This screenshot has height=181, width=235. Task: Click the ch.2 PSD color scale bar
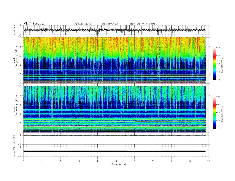(215, 112)
